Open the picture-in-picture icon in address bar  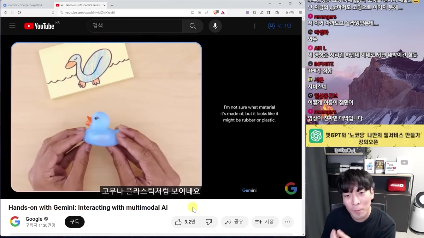(x=192, y=13)
